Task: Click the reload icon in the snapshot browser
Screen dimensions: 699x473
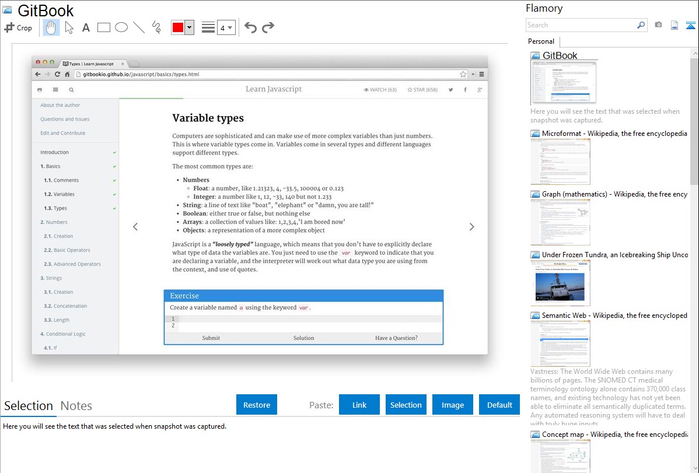Action: pos(57,74)
